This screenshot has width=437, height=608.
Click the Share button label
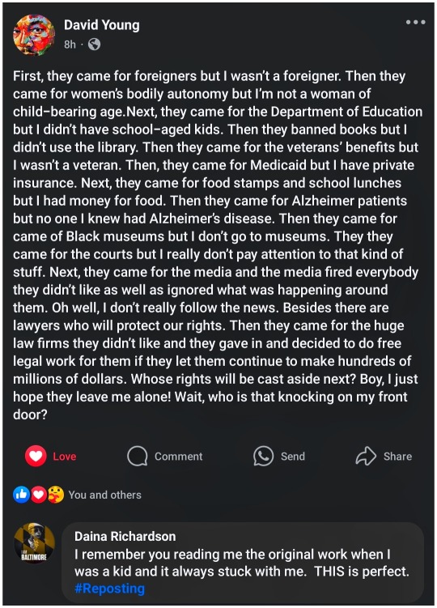point(397,457)
